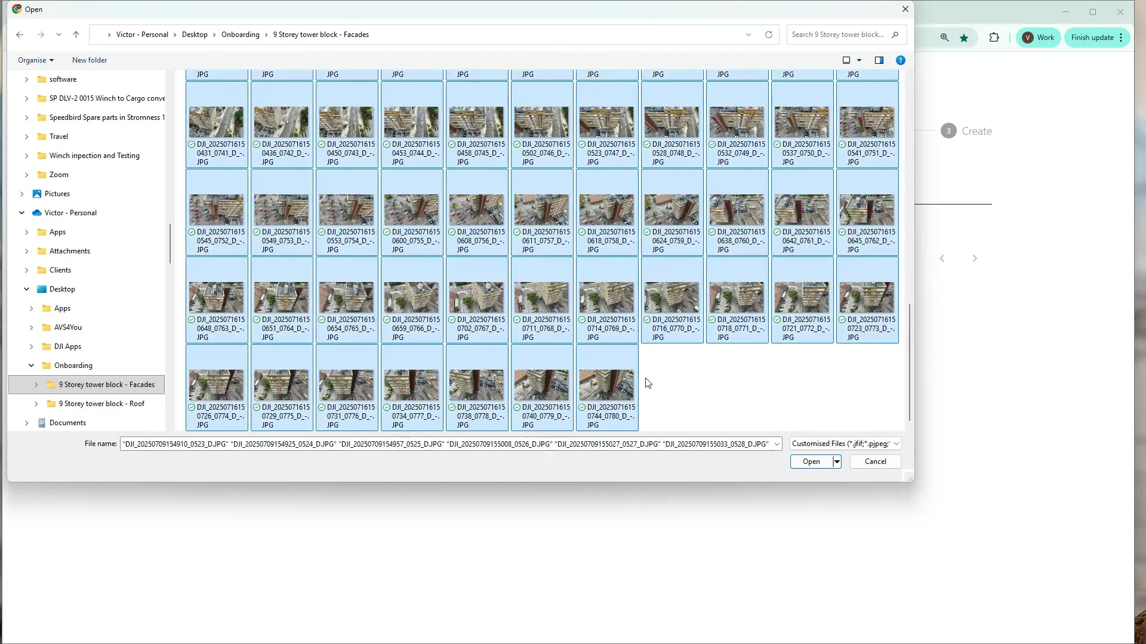Select the DJI 0744_0780 image thumbnail
1146x644 pixels.
(606, 386)
